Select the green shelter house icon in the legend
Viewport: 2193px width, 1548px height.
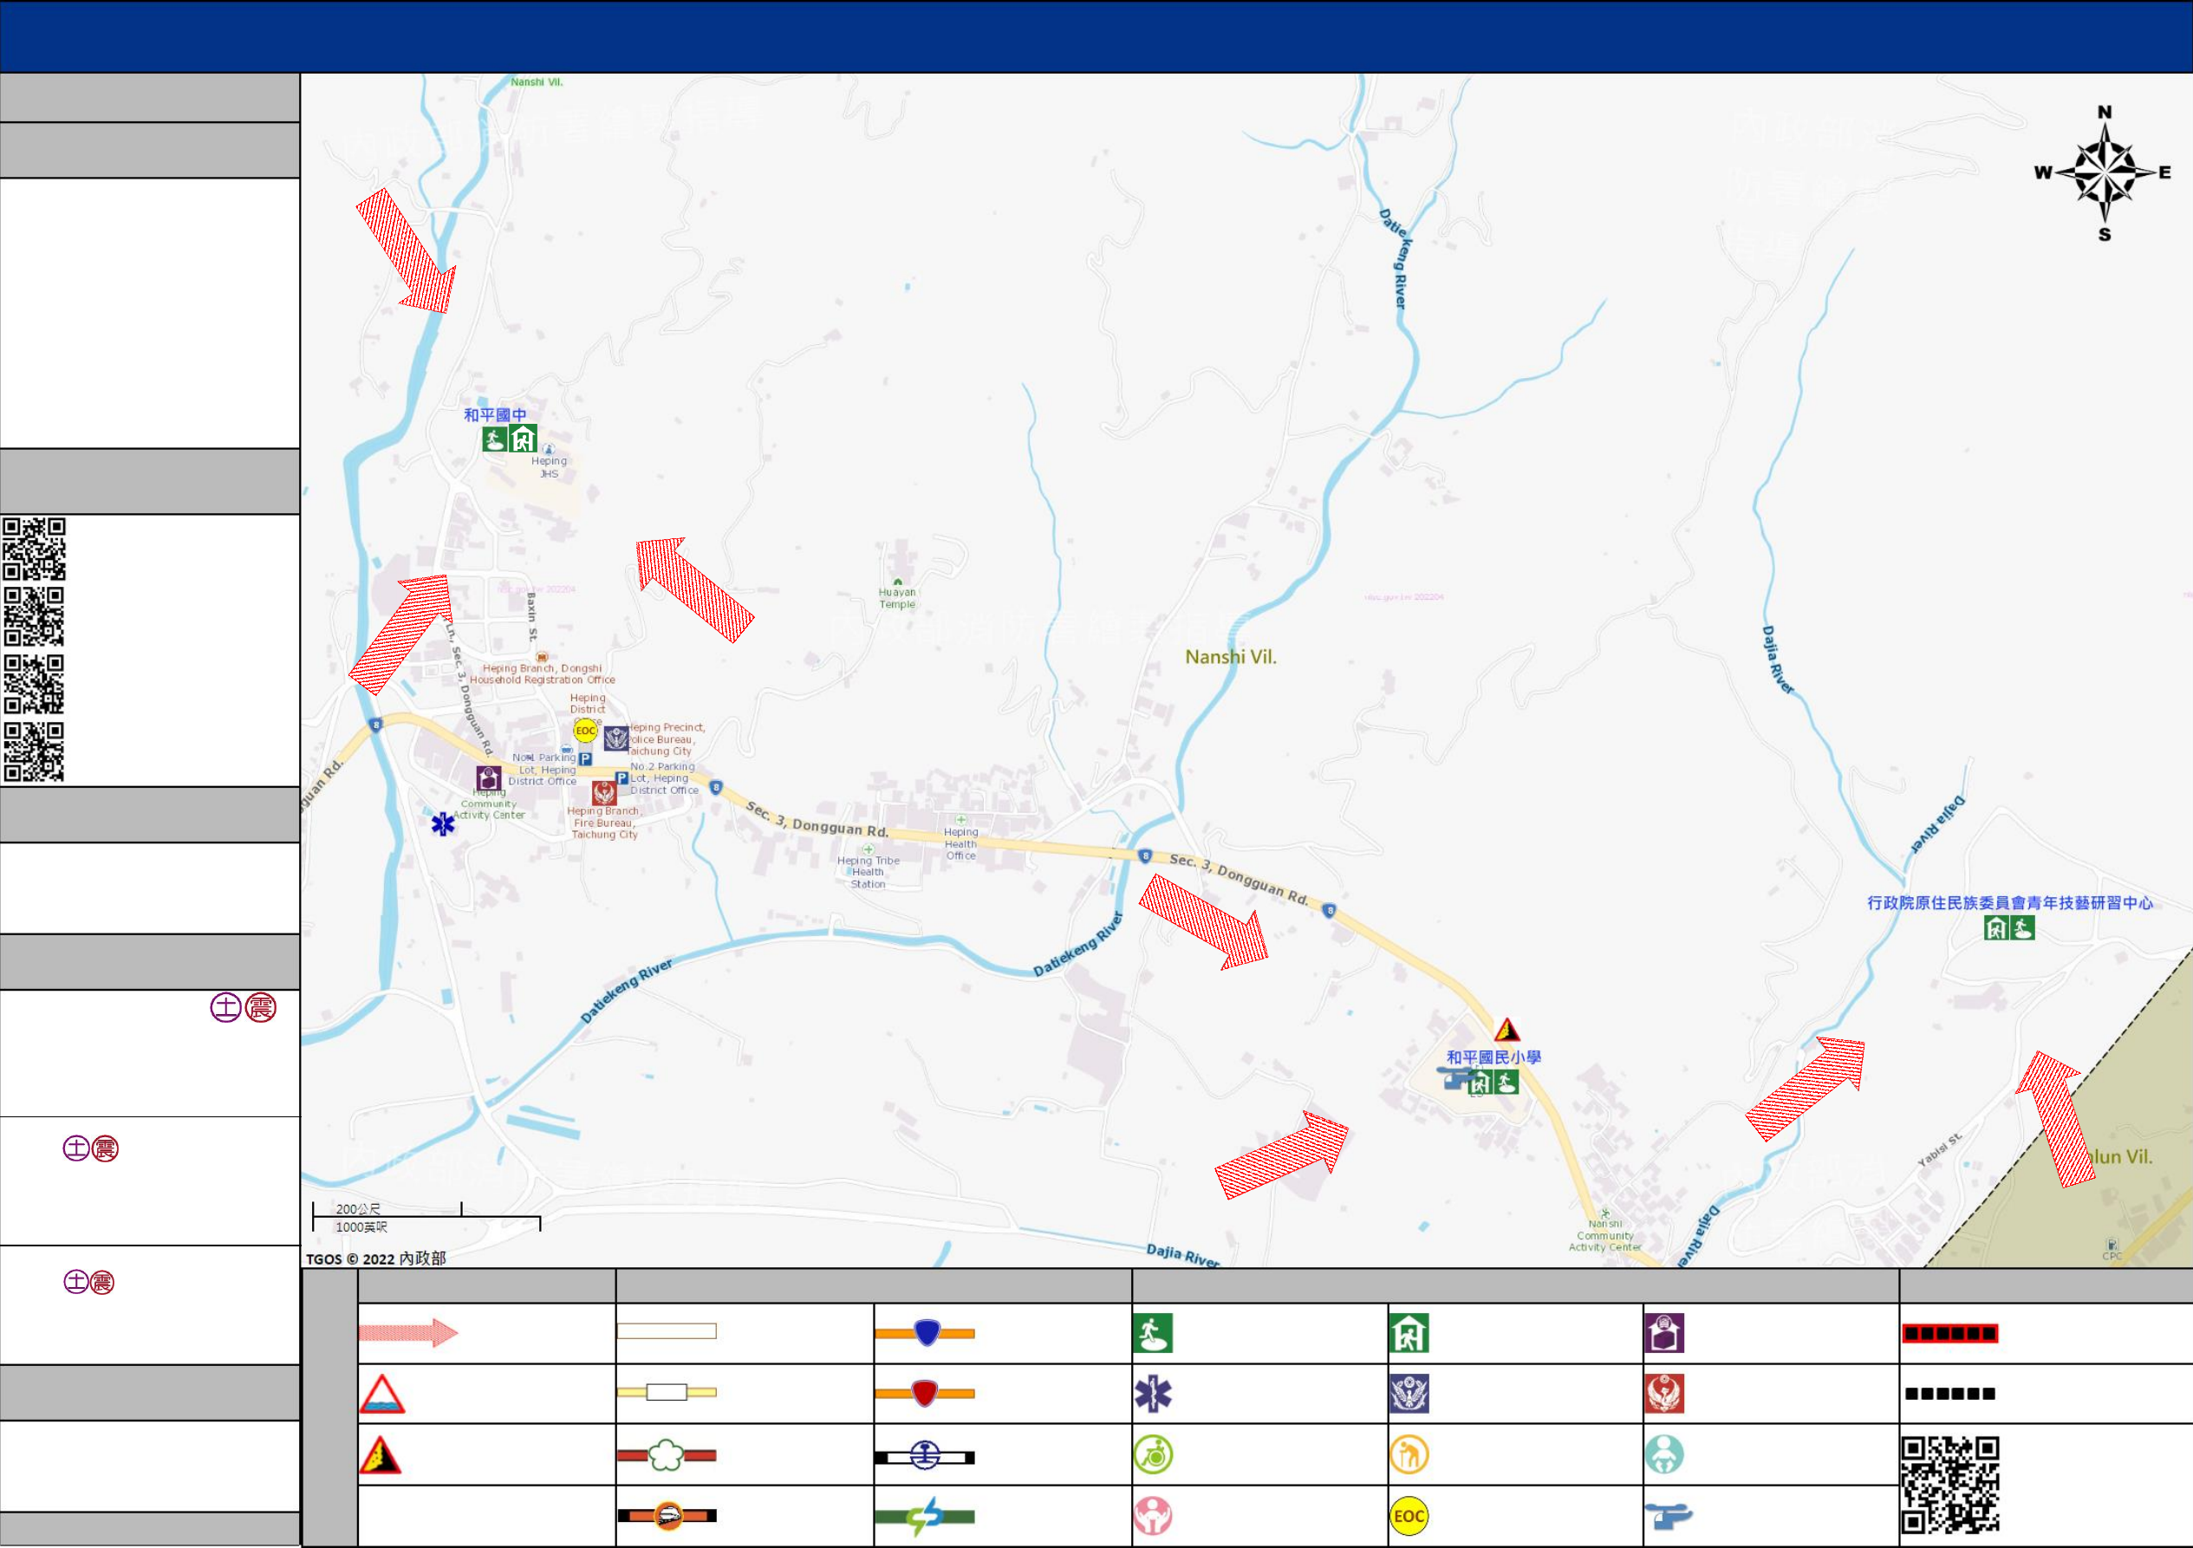(1409, 1333)
